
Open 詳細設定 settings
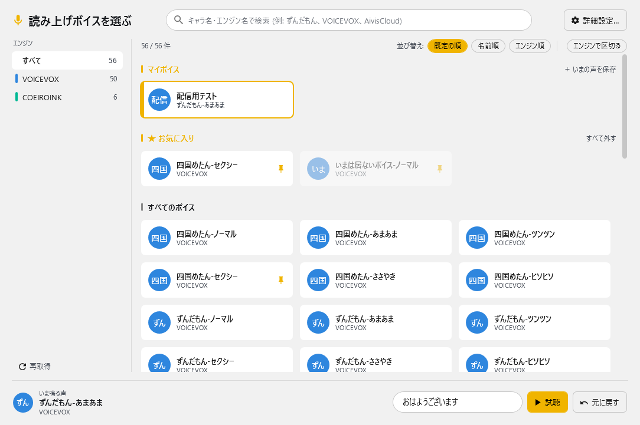click(x=595, y=20)
